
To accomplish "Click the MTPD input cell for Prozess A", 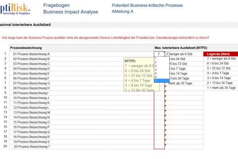I will (159, 54).
